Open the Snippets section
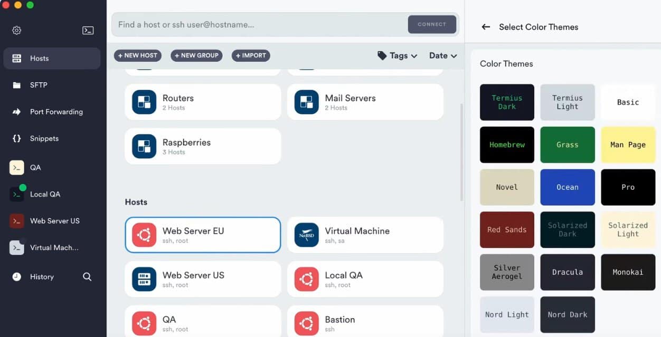661x337 pixels. [x=44, y=139]
